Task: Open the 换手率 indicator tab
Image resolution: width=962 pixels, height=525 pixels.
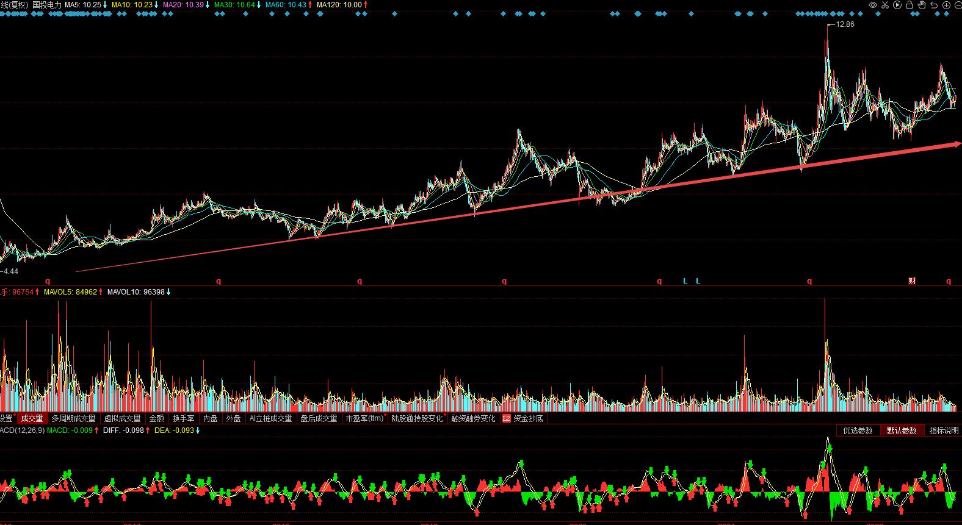Action: click(183, 419)
